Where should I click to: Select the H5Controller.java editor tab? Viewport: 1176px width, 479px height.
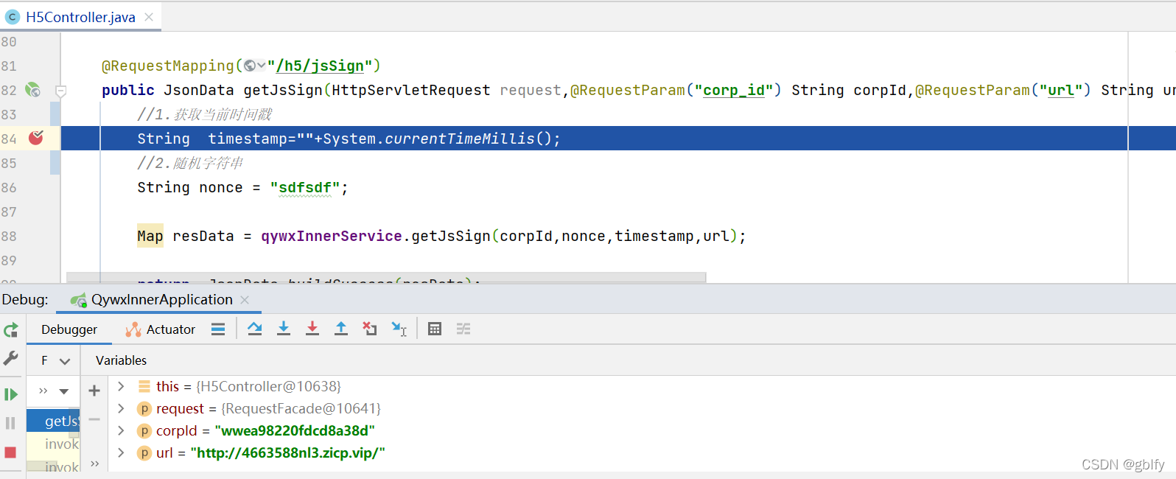(x=80, y=17)
